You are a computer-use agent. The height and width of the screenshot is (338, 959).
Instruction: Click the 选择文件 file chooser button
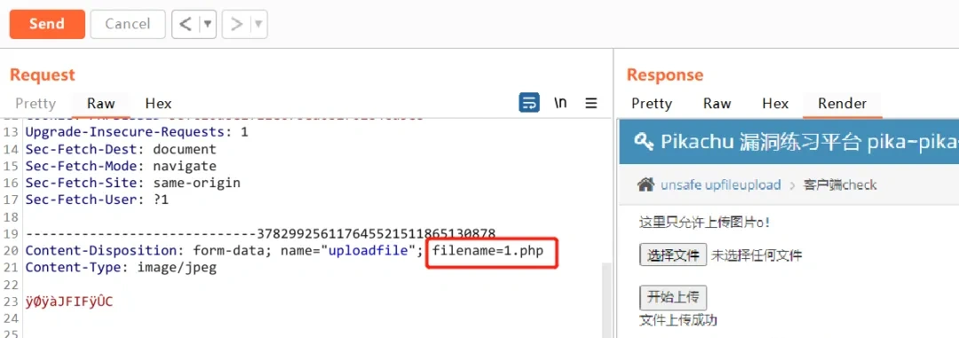673,255
